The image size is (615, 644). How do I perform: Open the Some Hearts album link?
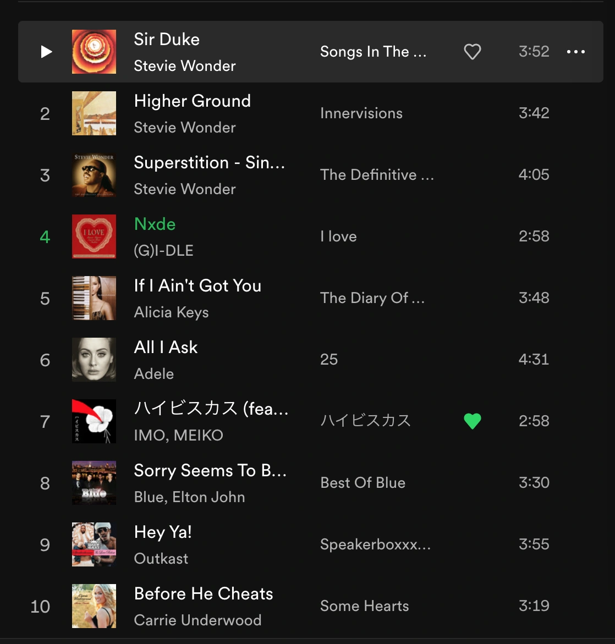[x=364, y=606]
